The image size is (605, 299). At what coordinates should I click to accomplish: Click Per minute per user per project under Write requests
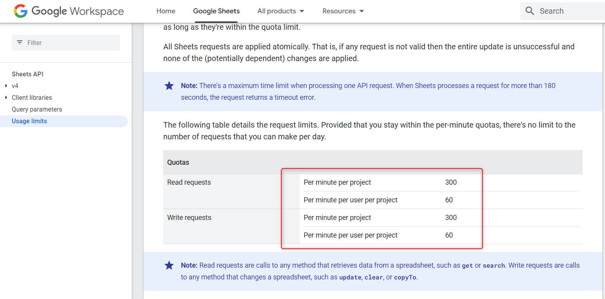pyautogui.click(x=351, y=235)
